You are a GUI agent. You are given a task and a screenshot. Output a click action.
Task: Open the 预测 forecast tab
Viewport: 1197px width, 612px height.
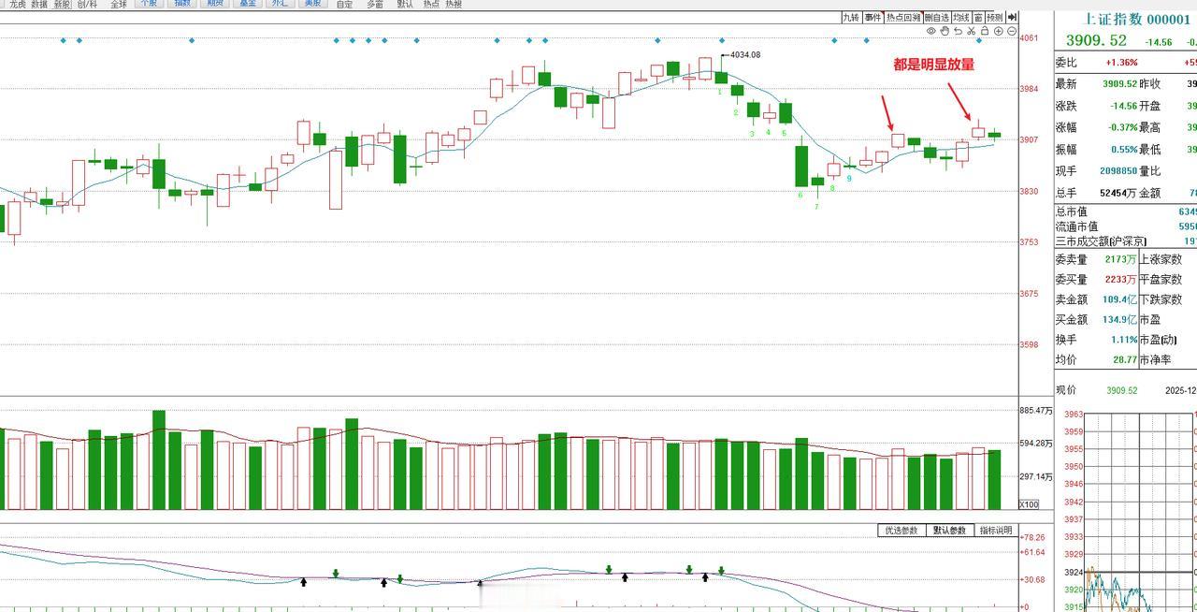[995, 17]
